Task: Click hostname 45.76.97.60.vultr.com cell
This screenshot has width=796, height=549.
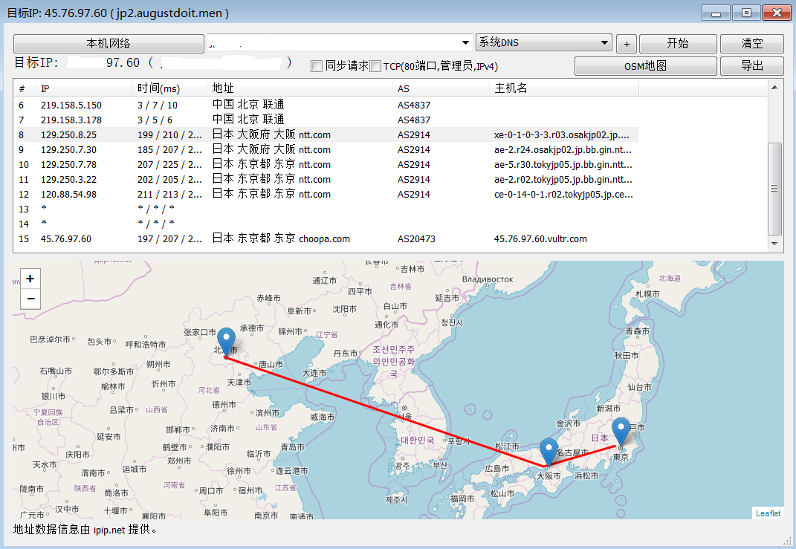Action: 540,239
